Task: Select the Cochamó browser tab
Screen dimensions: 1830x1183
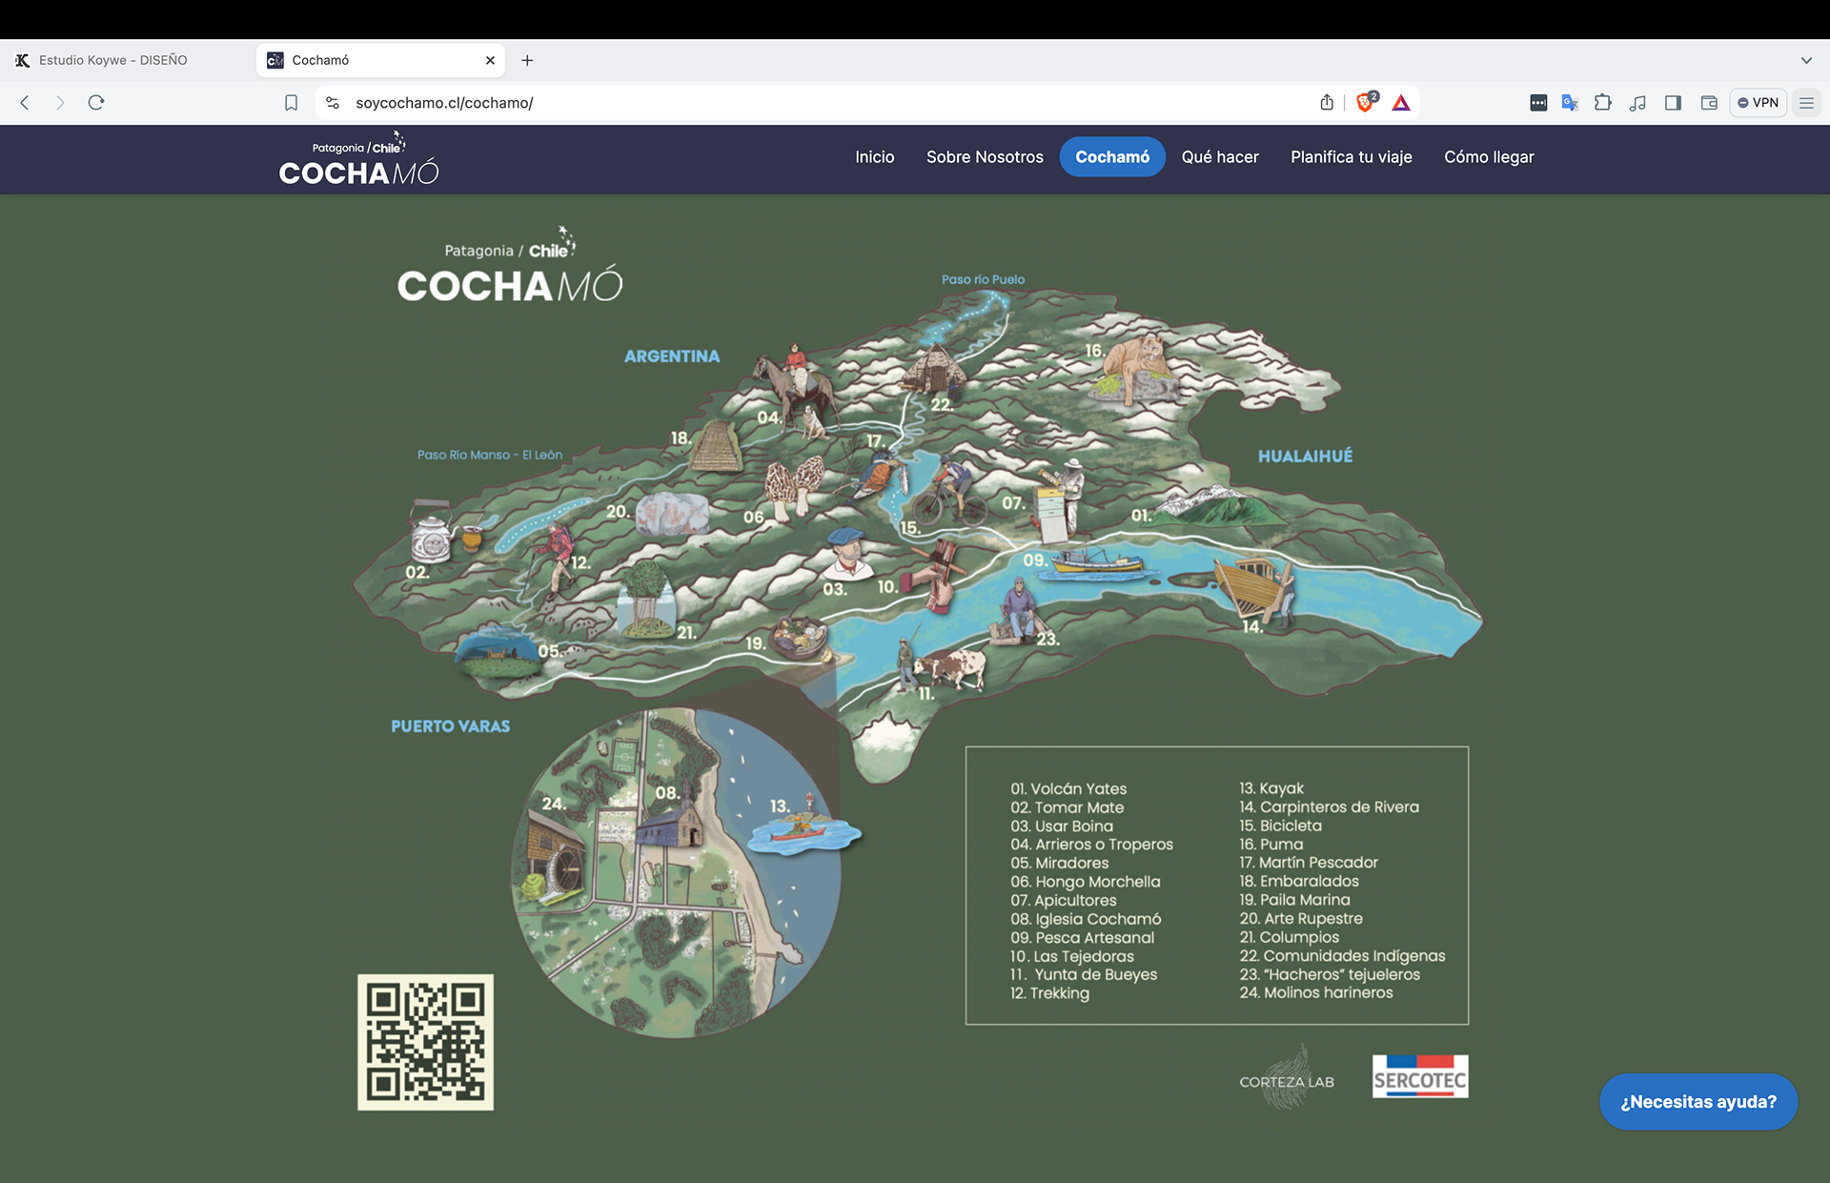Action: point(381,60)
